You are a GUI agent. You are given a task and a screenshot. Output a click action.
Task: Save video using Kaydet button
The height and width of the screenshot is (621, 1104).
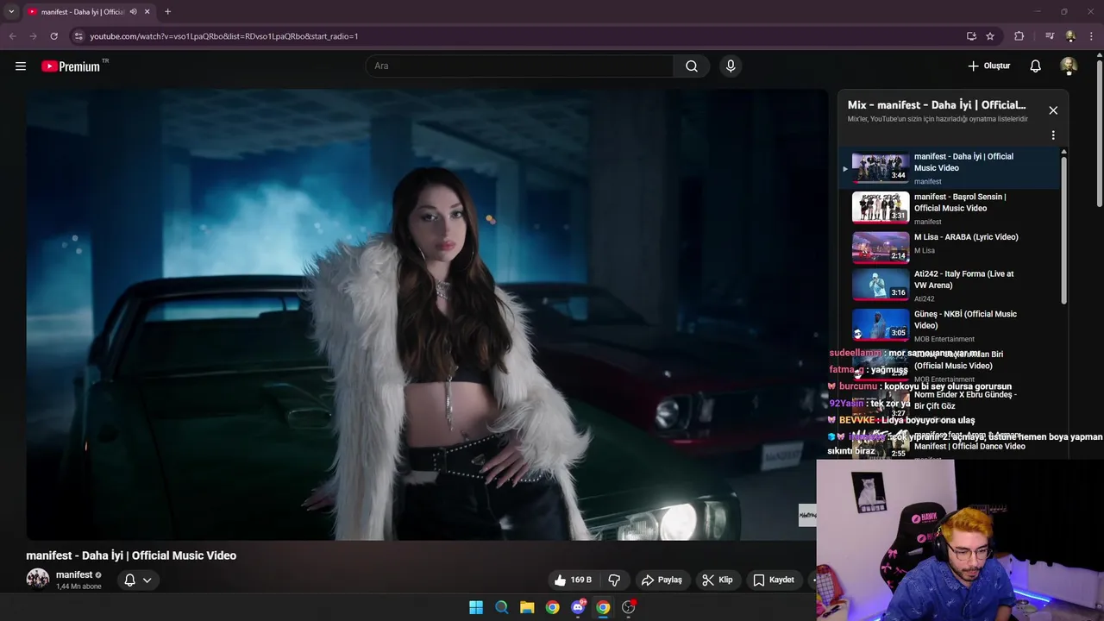[x=774, y=580]
